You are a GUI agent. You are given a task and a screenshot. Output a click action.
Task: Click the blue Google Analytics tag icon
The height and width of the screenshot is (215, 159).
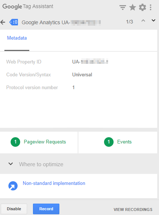pos(14,22)
